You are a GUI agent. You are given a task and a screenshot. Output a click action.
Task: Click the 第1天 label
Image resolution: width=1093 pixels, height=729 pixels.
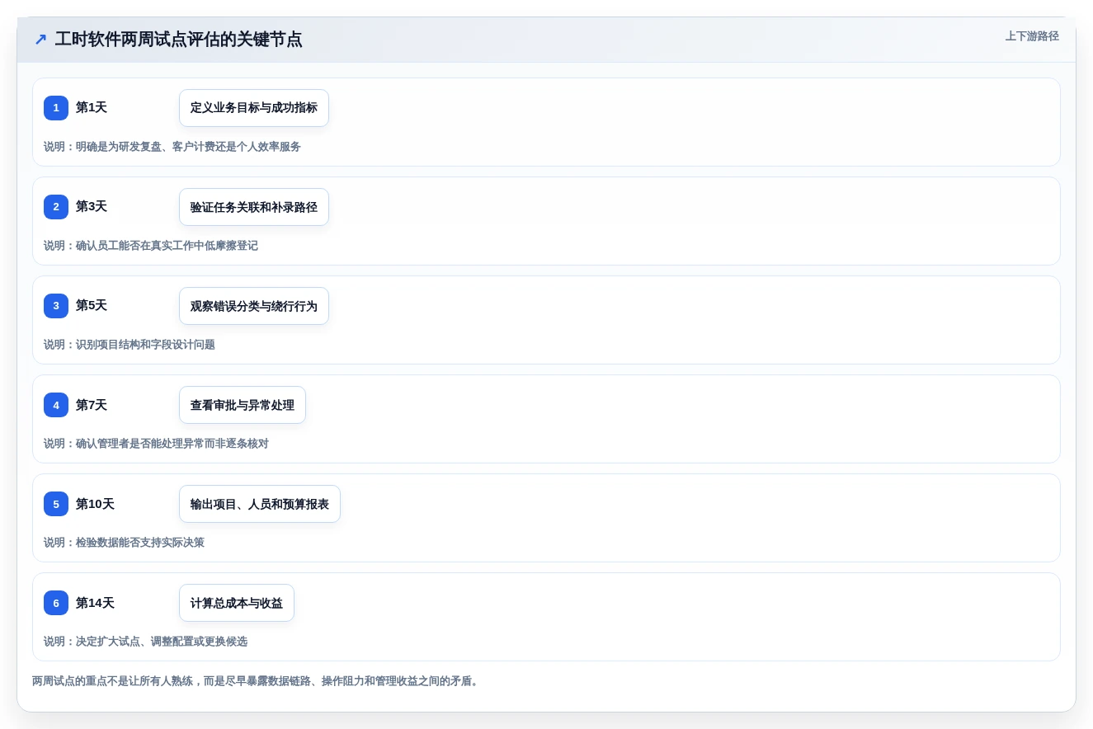[x=92, y=107]
